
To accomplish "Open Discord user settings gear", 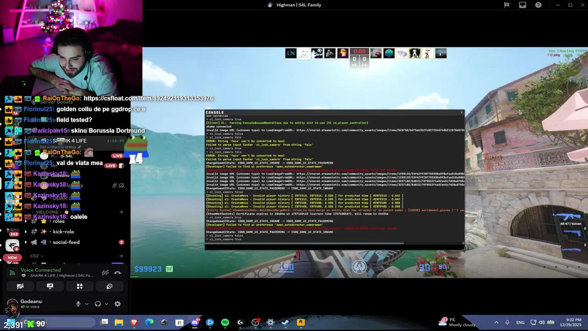I will [118, 304].
